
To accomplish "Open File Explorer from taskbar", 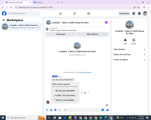I will (55, 118).
